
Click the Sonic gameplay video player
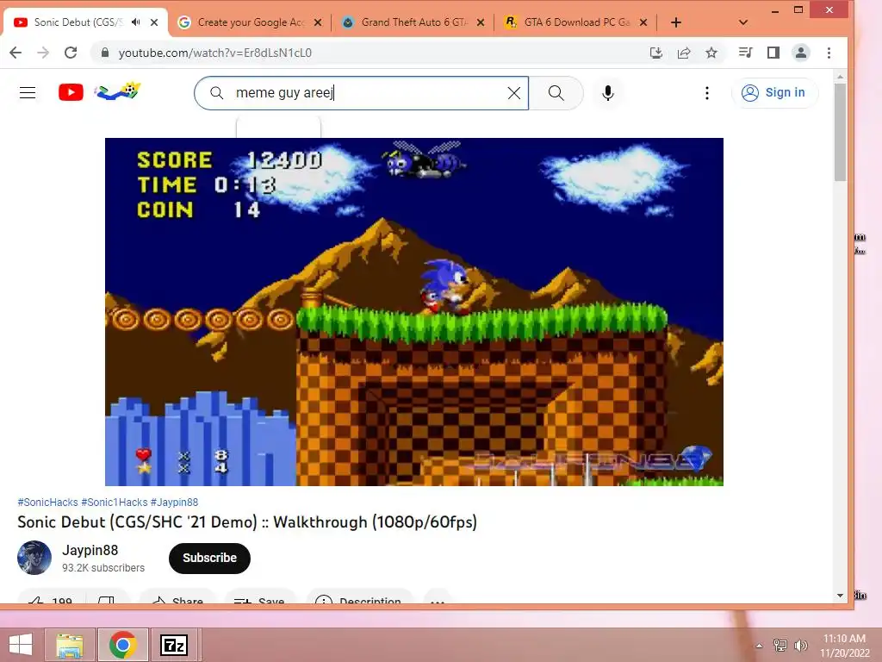point(414,312)
